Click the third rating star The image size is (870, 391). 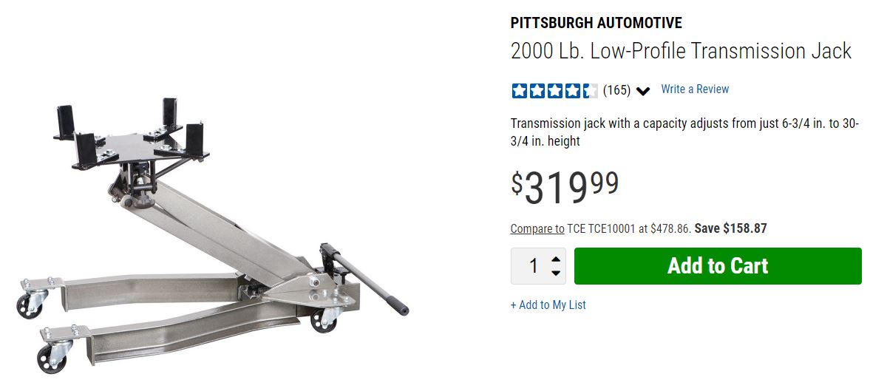554,91
